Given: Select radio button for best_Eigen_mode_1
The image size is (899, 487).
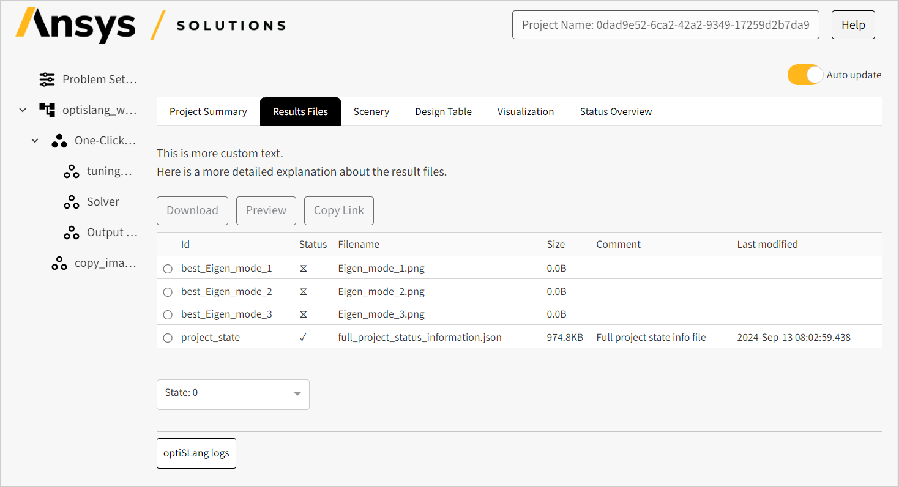Looking at the screenshot, I should point(168,269).
